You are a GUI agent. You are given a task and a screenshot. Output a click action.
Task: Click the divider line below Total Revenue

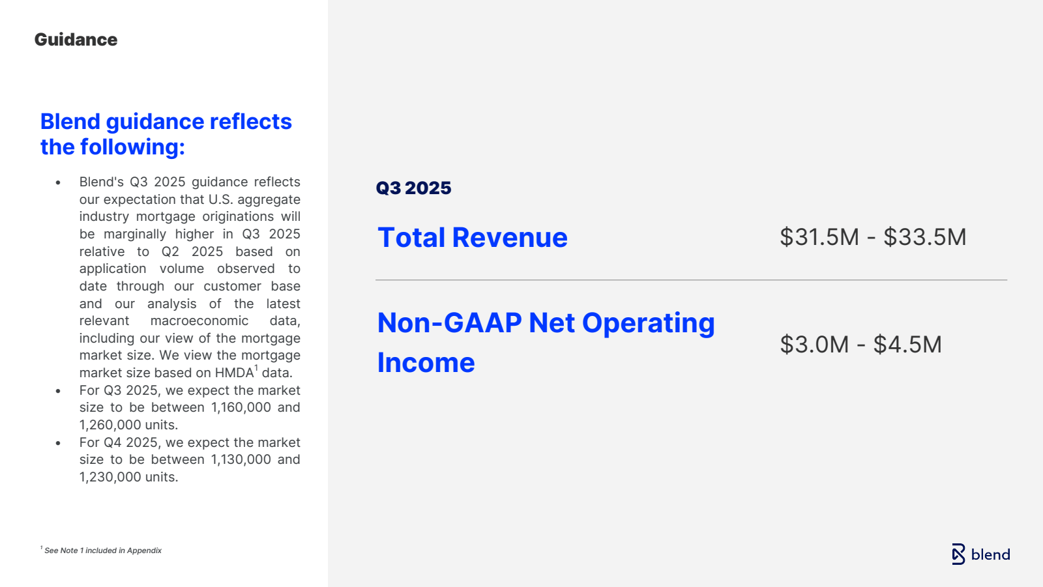[691, 280]
